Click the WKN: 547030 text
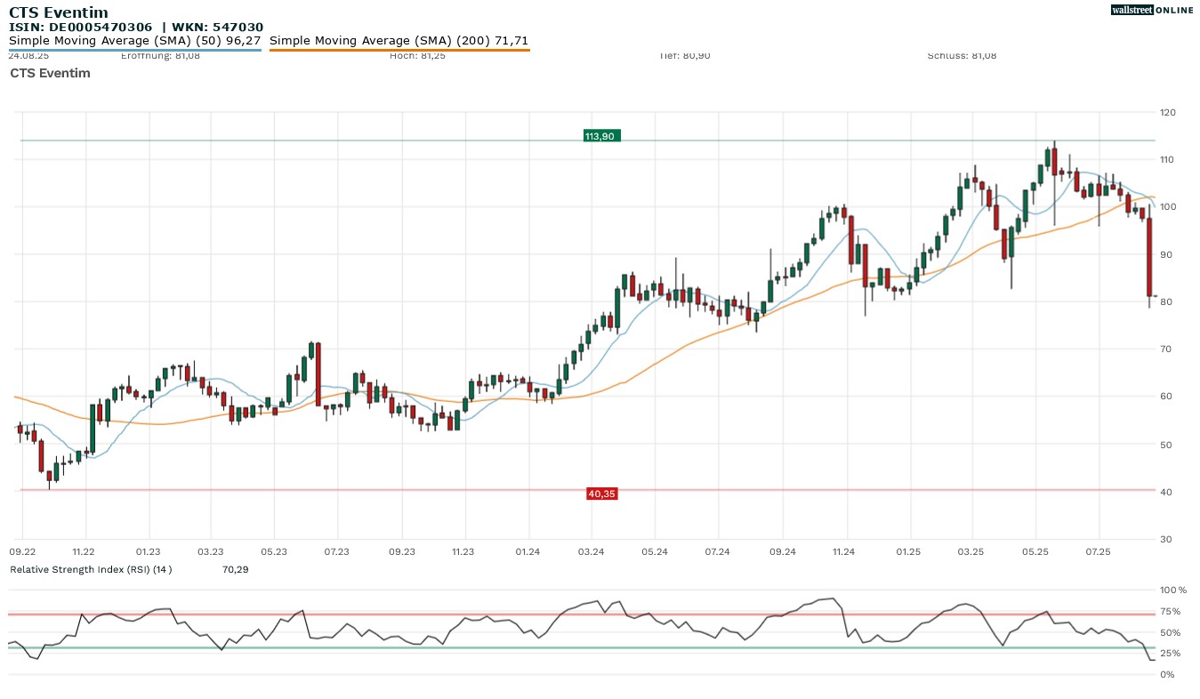1200x699 pixels. point(219,28)
